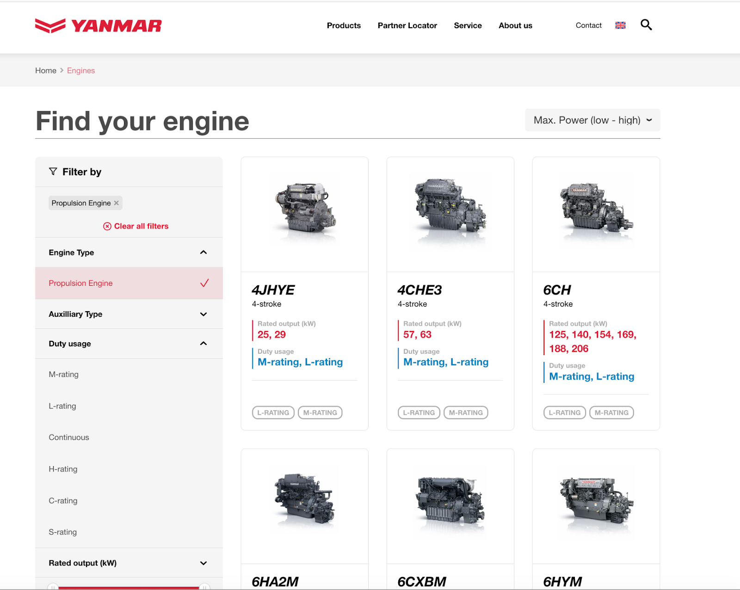Click the 4JHYE engine title
Image resolution: width=740 pixels, height=590 pixels.
(273, 290)
